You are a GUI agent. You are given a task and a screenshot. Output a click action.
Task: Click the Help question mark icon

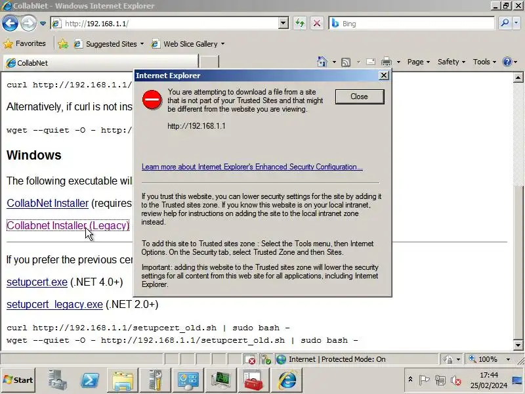point(507,62)
